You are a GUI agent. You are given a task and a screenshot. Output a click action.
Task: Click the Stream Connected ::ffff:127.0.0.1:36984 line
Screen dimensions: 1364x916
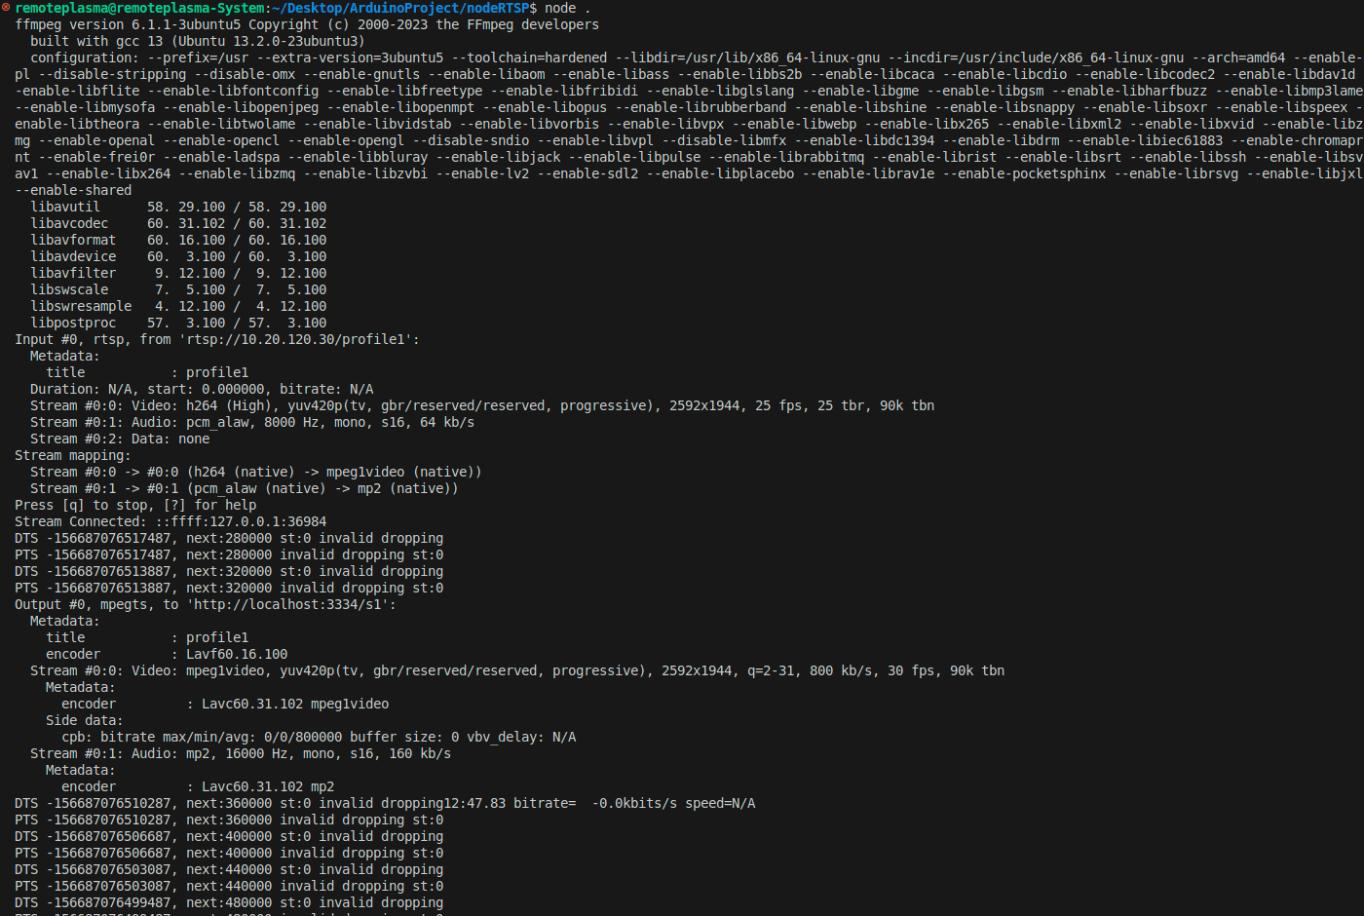(x=170, y=521)
